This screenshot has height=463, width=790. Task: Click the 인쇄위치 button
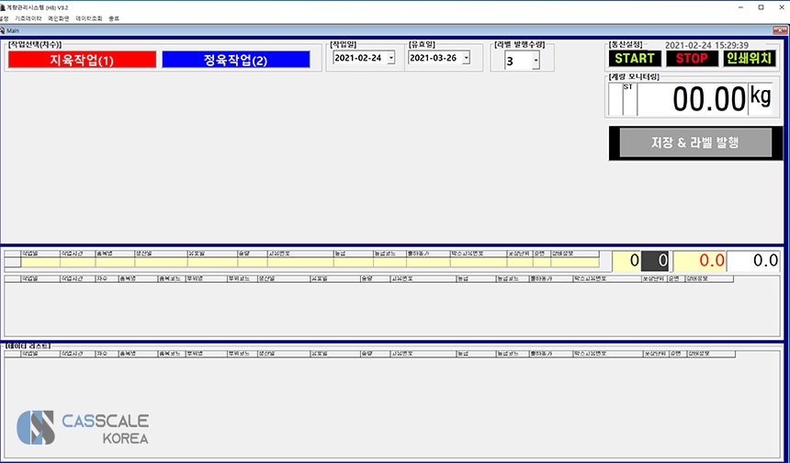[x=750, y=58]
